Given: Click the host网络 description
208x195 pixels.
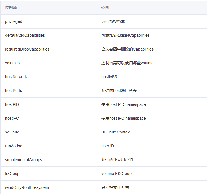Looking at the screenshot, I should (109, 77).
